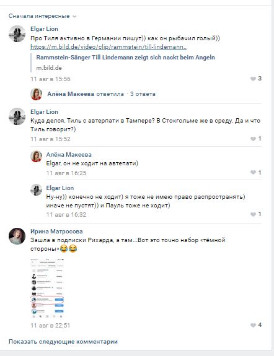274x356 pixels.
Task: Click the chevron next to 'Сначала интересные'
Action: point(74,16)
